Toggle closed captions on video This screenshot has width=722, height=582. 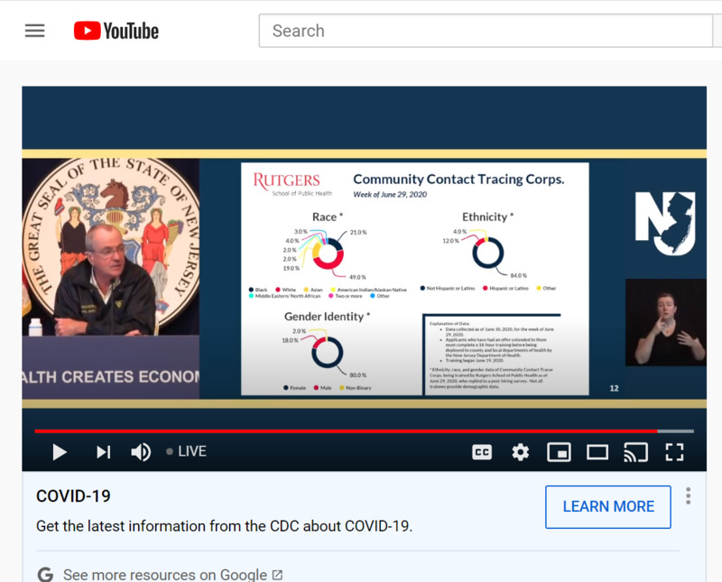[482, 452]
